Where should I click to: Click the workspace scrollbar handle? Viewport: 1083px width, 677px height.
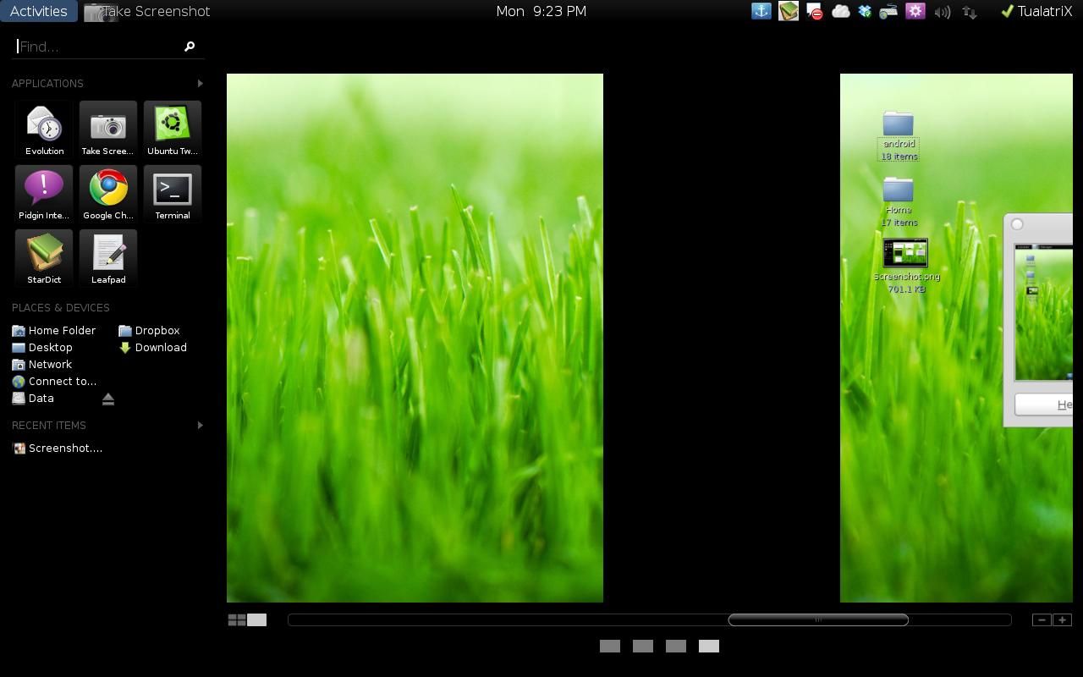click(818, 620)
